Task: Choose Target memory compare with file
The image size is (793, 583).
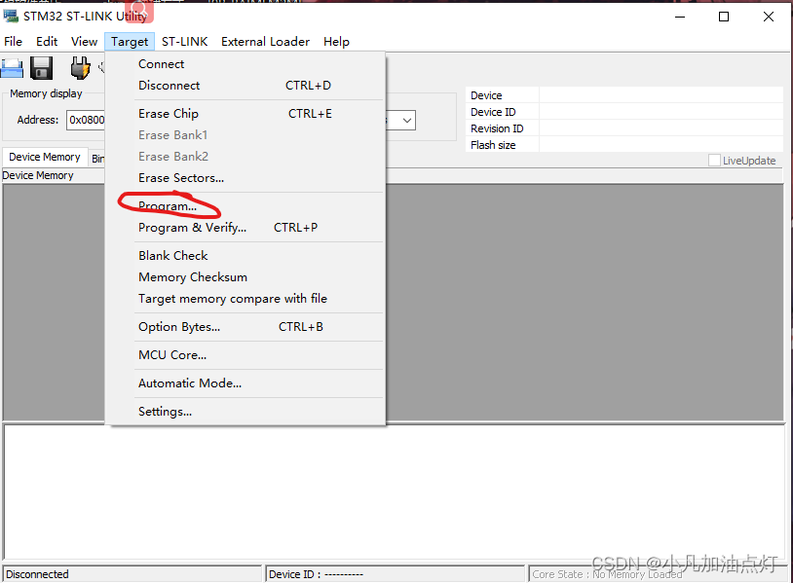Action: coord(245,299)
